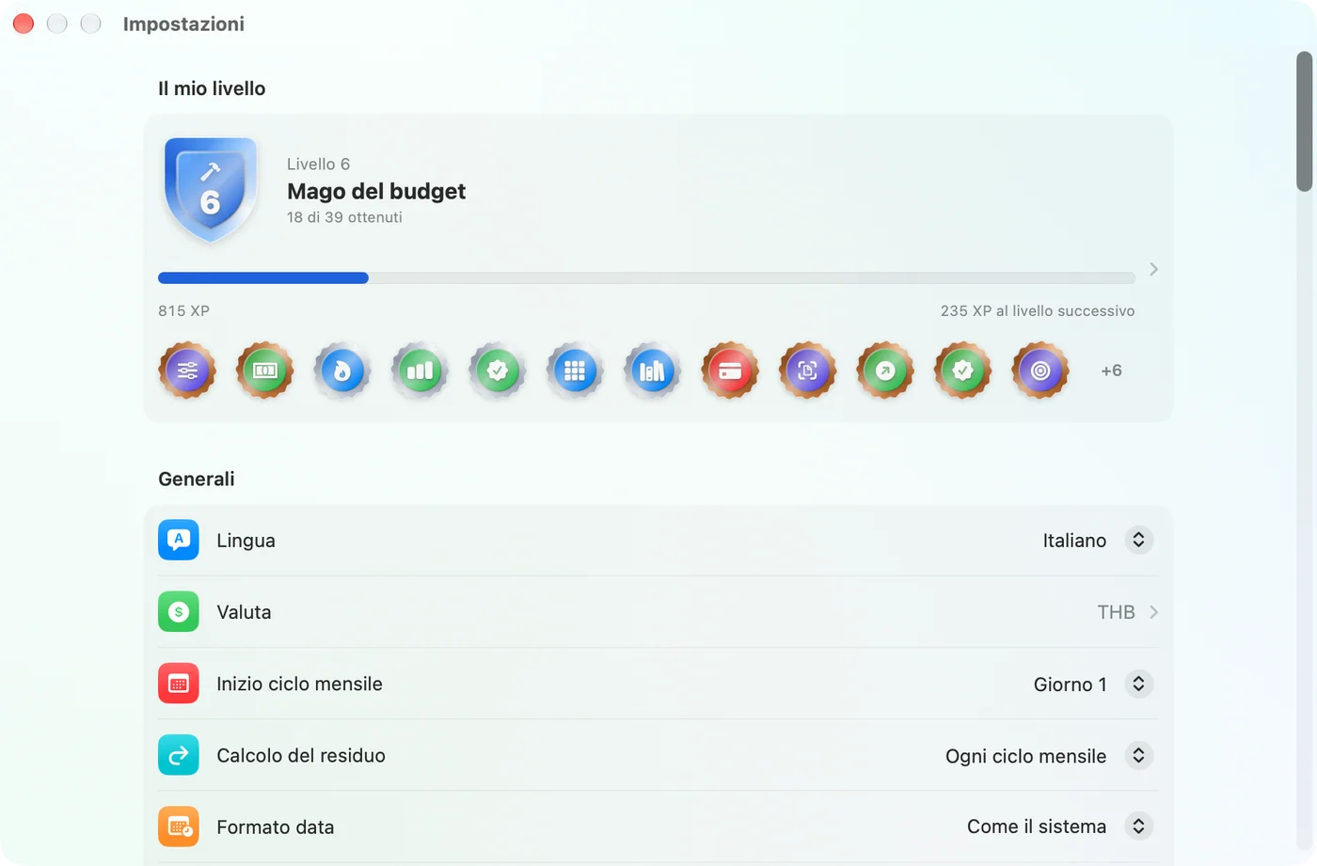Open the green bar chart badge
Image resolution: width=1317 pixels, height=866 pixels.
click(420, 370)
